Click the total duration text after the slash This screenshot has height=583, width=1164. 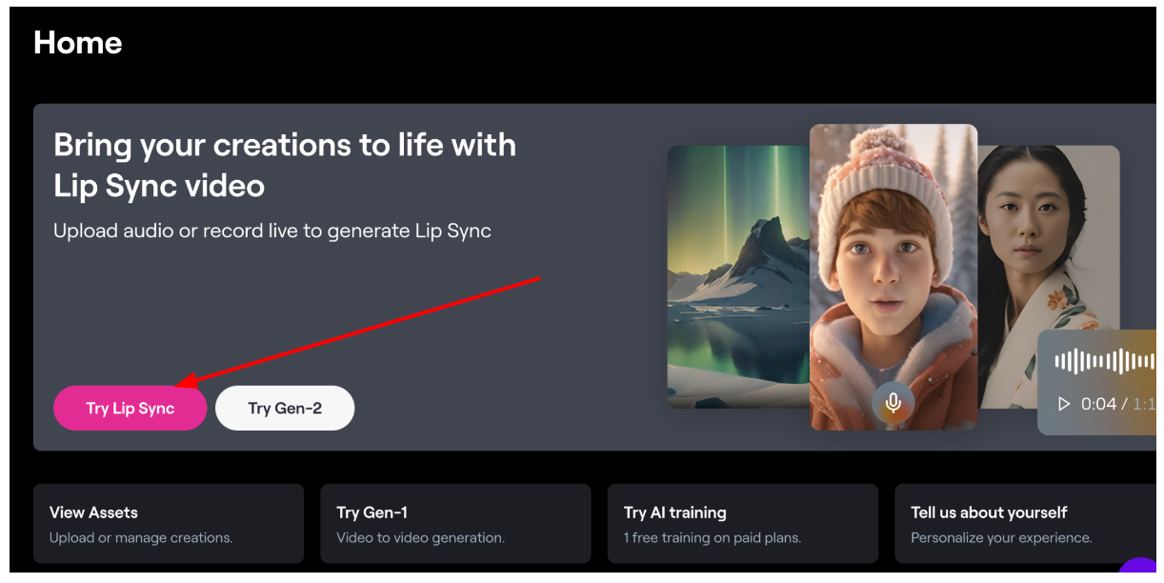pyautogui.click(x=1144, y=404)
